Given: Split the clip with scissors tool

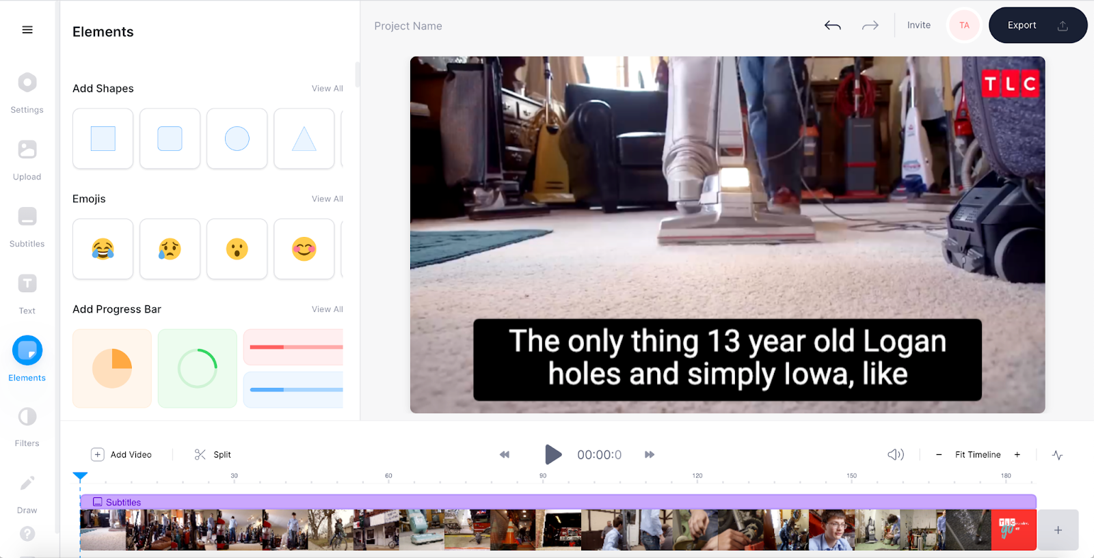Looking at the screenshot, I should coord(213,455).
